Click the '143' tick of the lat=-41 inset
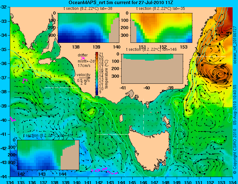Screen dimensions: 238x184 pyautogui.click(x=42, y=174)
